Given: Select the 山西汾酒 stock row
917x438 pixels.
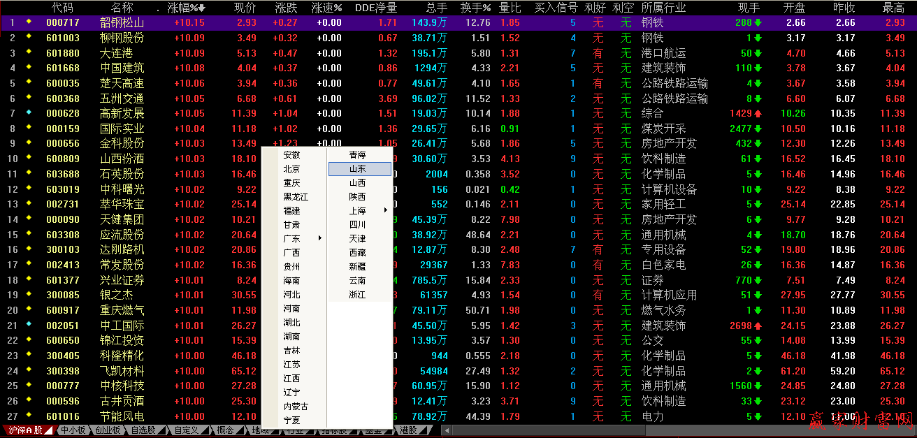Looking at the screenshot, I should 122,159.
